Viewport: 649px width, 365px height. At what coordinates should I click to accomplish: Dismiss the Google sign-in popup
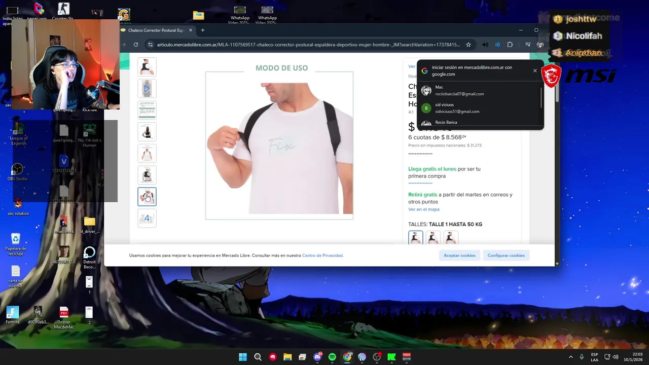point(535,70)
